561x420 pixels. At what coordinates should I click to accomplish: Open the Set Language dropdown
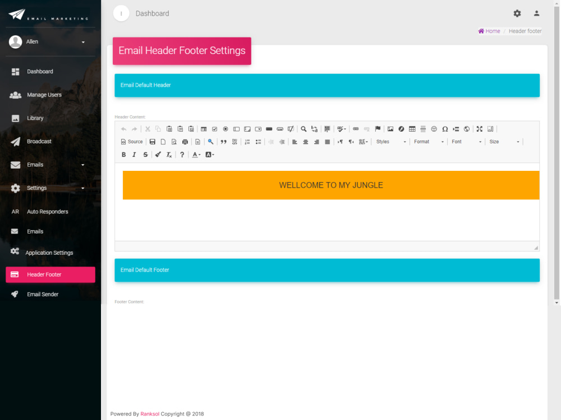coord(364,142)
